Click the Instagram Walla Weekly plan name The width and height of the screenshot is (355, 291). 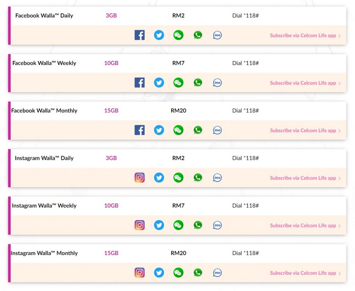click(x=44, y=206)
